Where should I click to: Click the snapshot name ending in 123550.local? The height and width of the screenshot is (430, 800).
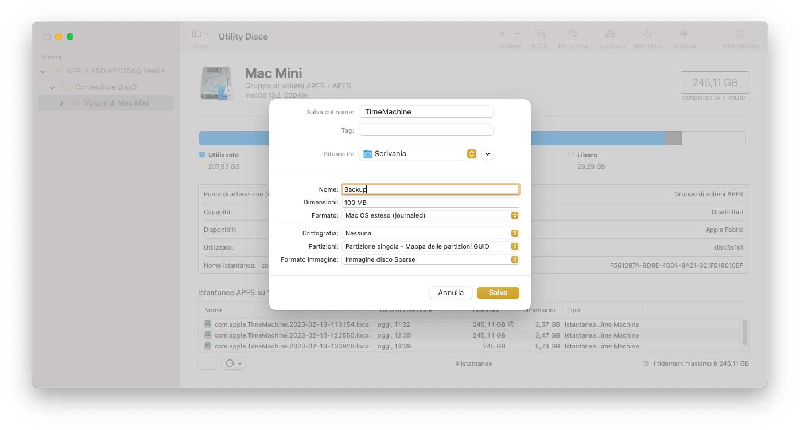tap(293, 335)
